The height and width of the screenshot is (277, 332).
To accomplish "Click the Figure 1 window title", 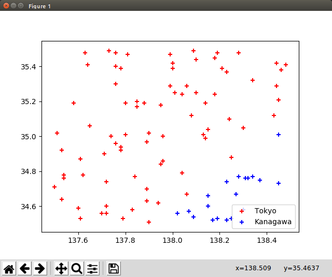I will [39, 6].
